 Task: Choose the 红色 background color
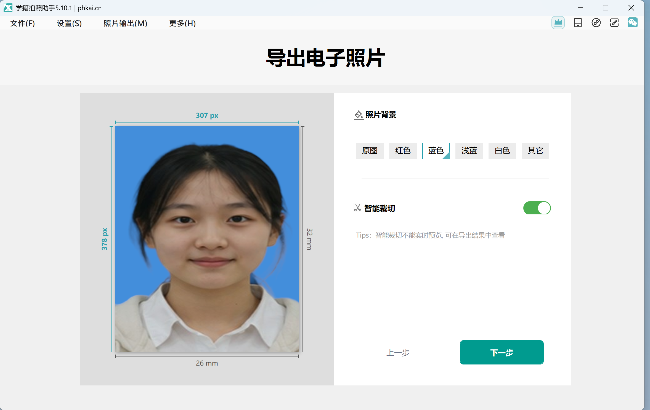403,151
